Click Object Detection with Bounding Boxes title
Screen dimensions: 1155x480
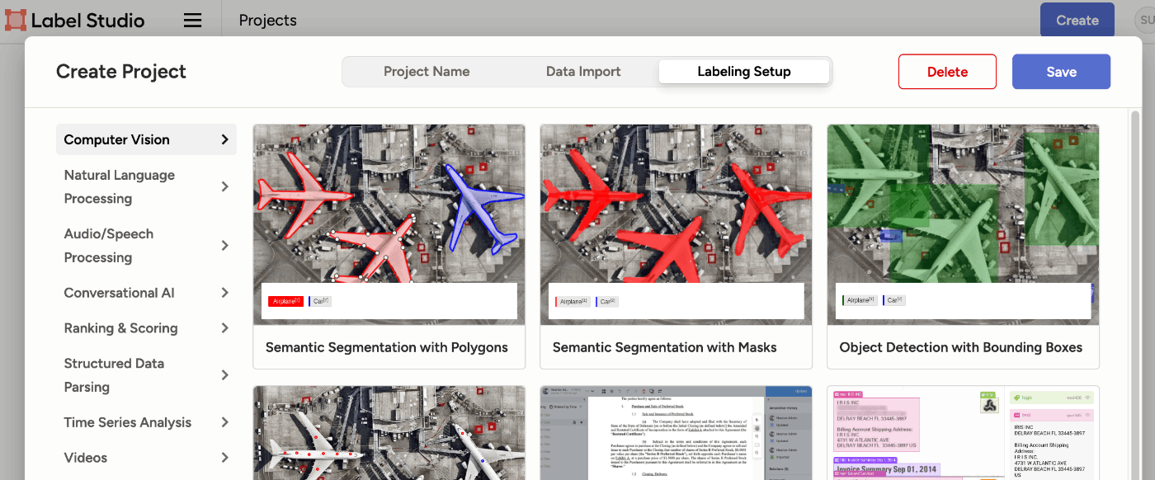point(961,347)
